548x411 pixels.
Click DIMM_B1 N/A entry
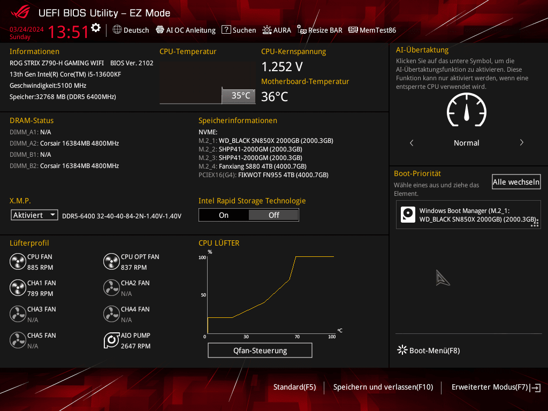click(31, 155)
